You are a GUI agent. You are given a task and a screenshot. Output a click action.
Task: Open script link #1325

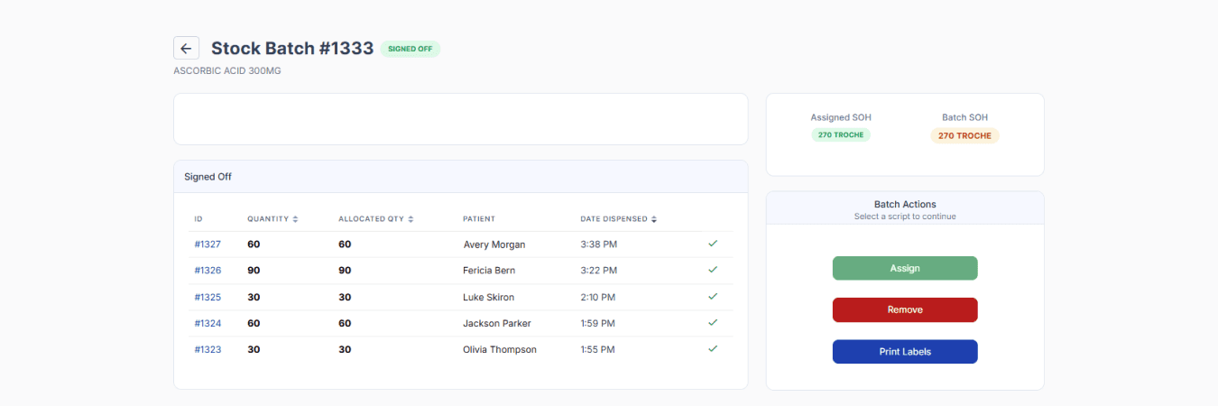(208, 297)
